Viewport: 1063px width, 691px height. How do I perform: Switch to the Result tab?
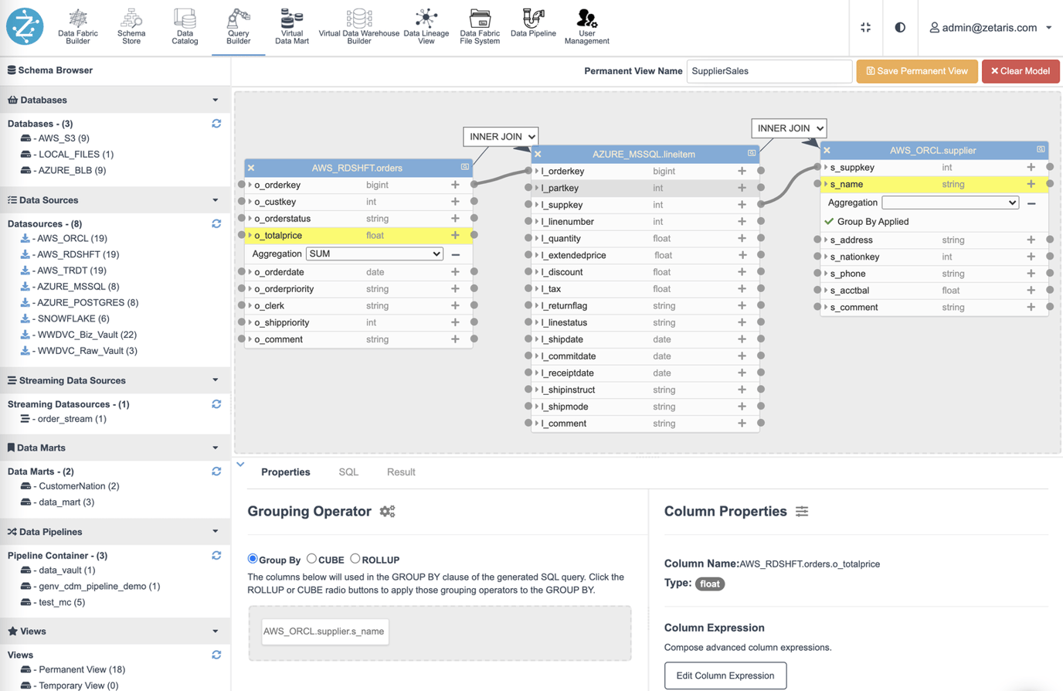(x=401, y=472)
